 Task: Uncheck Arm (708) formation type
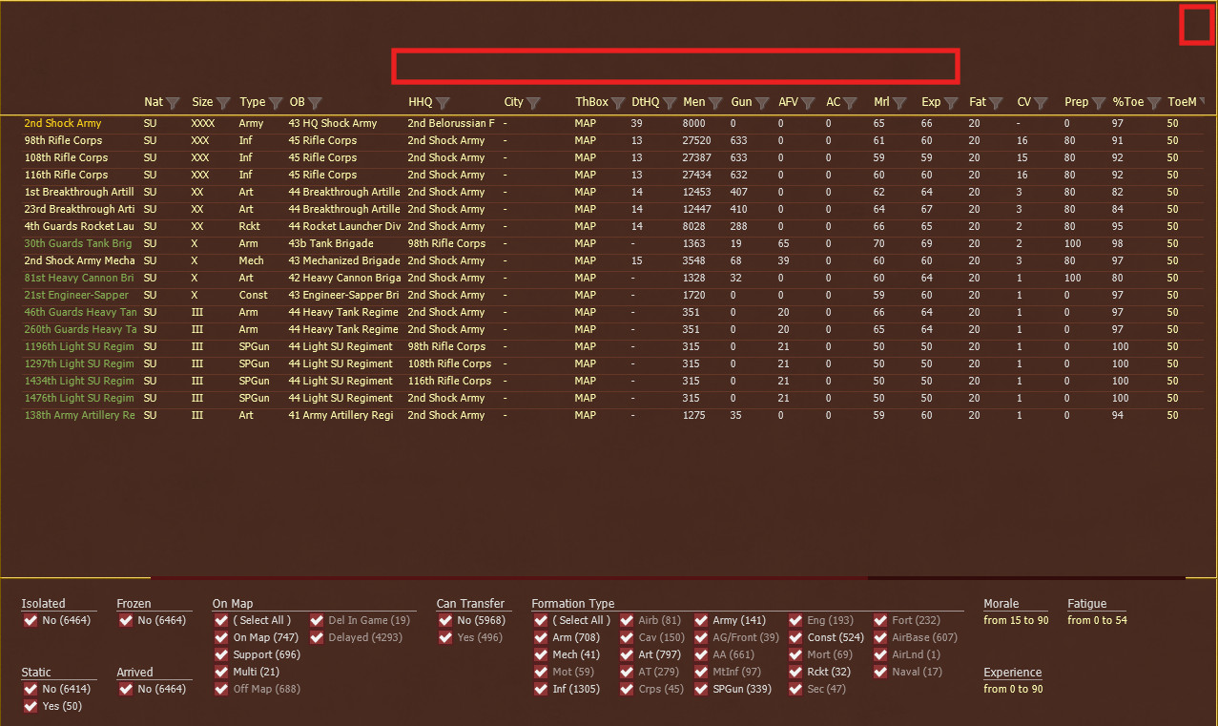point(541,637)
